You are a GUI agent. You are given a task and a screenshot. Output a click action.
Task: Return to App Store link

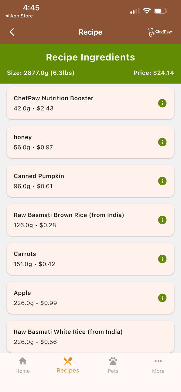click(x=19, y=16)
